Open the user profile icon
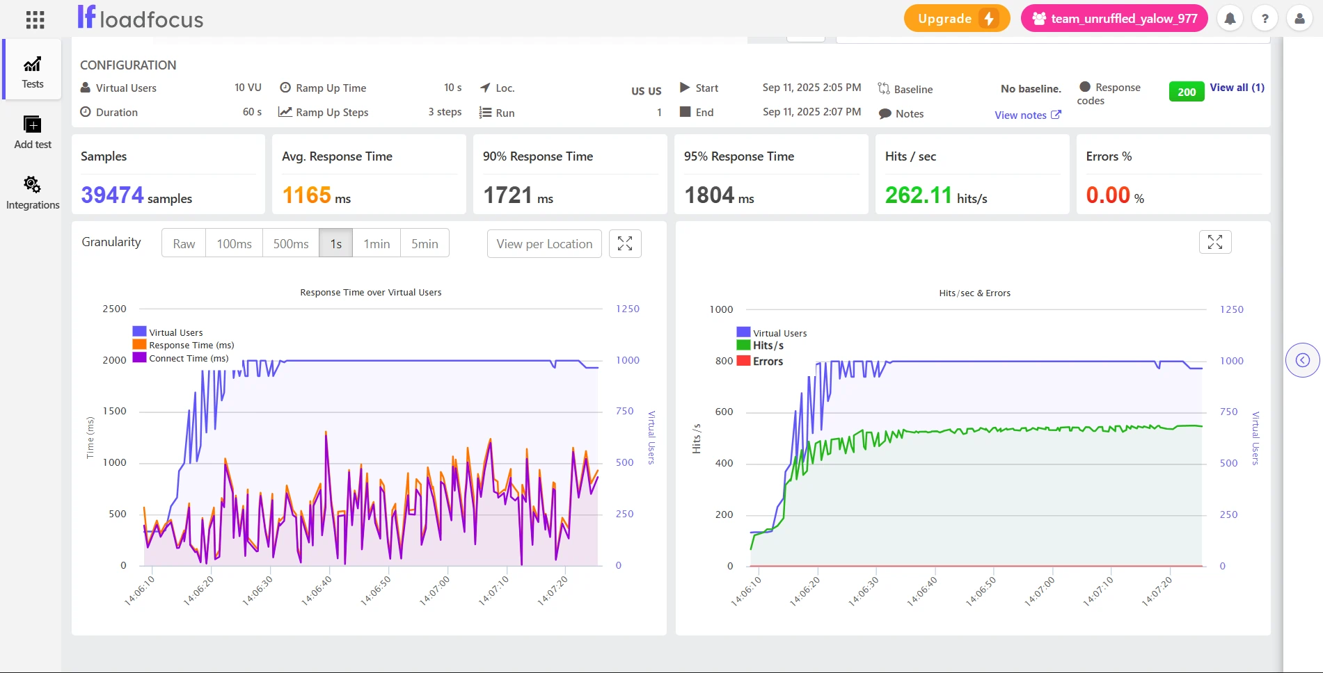The height and width of the screenshot is (673, 1323). (1299, 19)
